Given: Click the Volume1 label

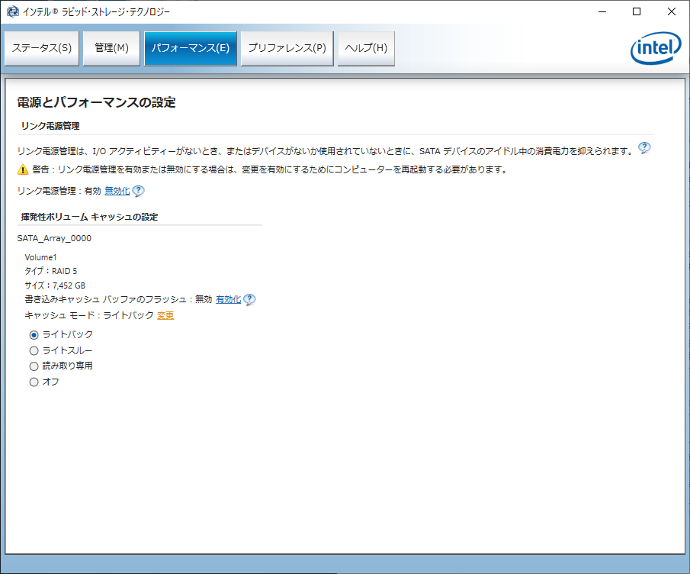Looking at the screenshot, I should [40, 257].
